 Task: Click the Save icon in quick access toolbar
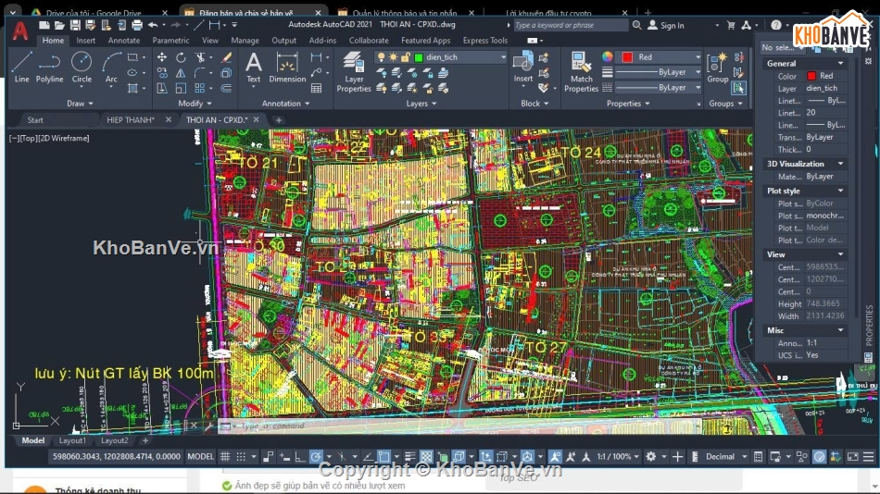tap(75, 25)
